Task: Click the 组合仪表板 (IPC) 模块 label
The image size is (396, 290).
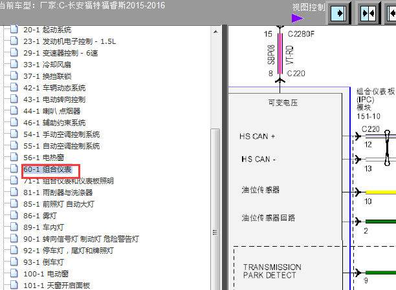Action: [x=376, y=99]
